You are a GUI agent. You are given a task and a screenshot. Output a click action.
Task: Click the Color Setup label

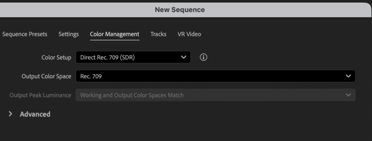coord(56,58)
